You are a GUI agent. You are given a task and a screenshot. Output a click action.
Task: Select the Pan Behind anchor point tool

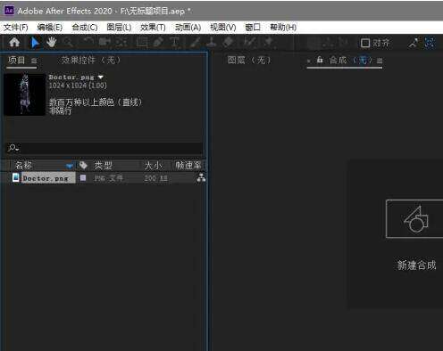coord(121,42)
